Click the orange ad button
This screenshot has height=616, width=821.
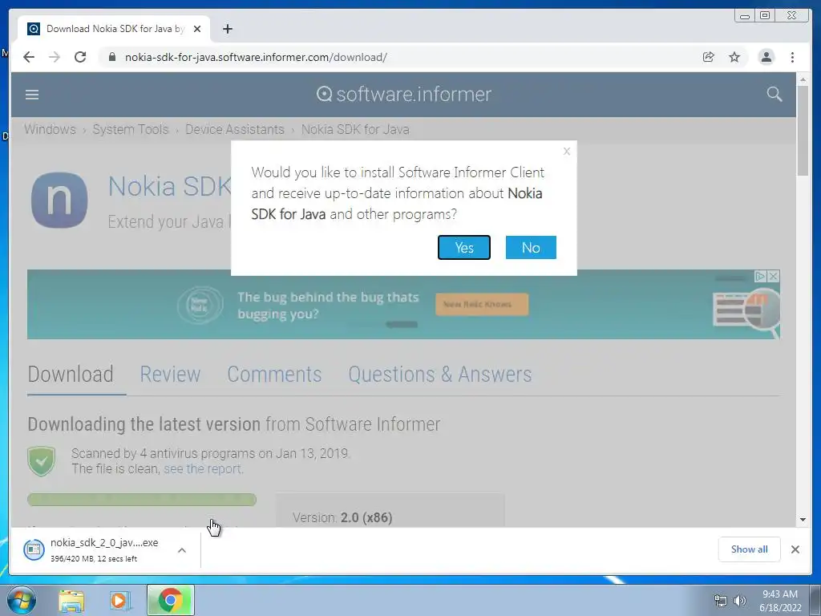(x=482, y=304)
